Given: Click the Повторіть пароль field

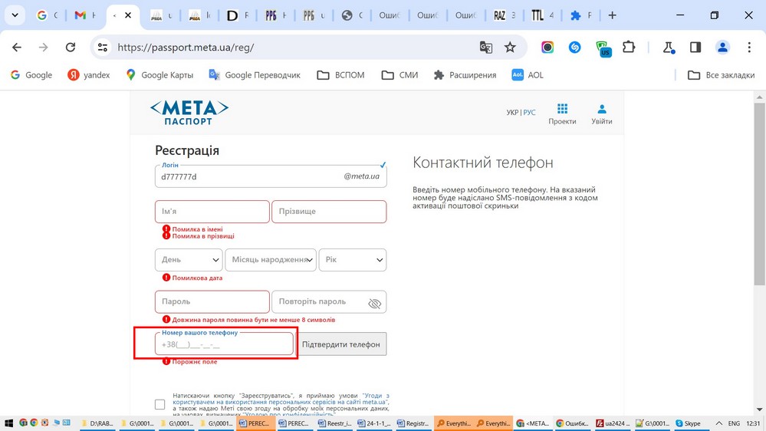Looking at the screenshot, I should click(x=329, y=301).
